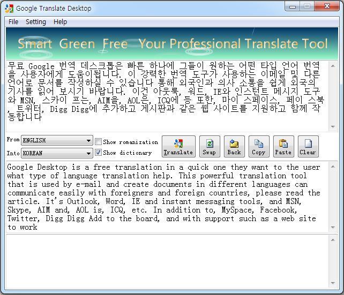Click down arrow of dictionary pane scrollbar

[333, 283]
